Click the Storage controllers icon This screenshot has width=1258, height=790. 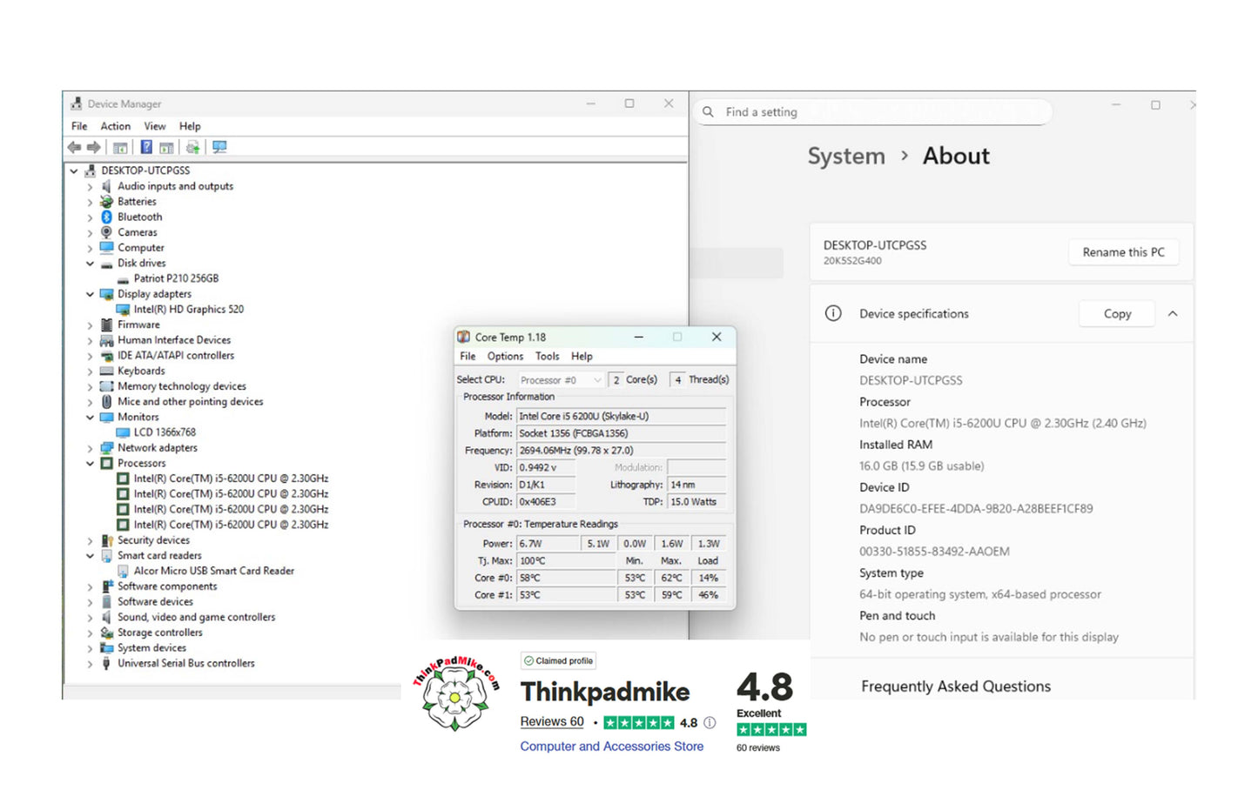(x=106, y=633)
